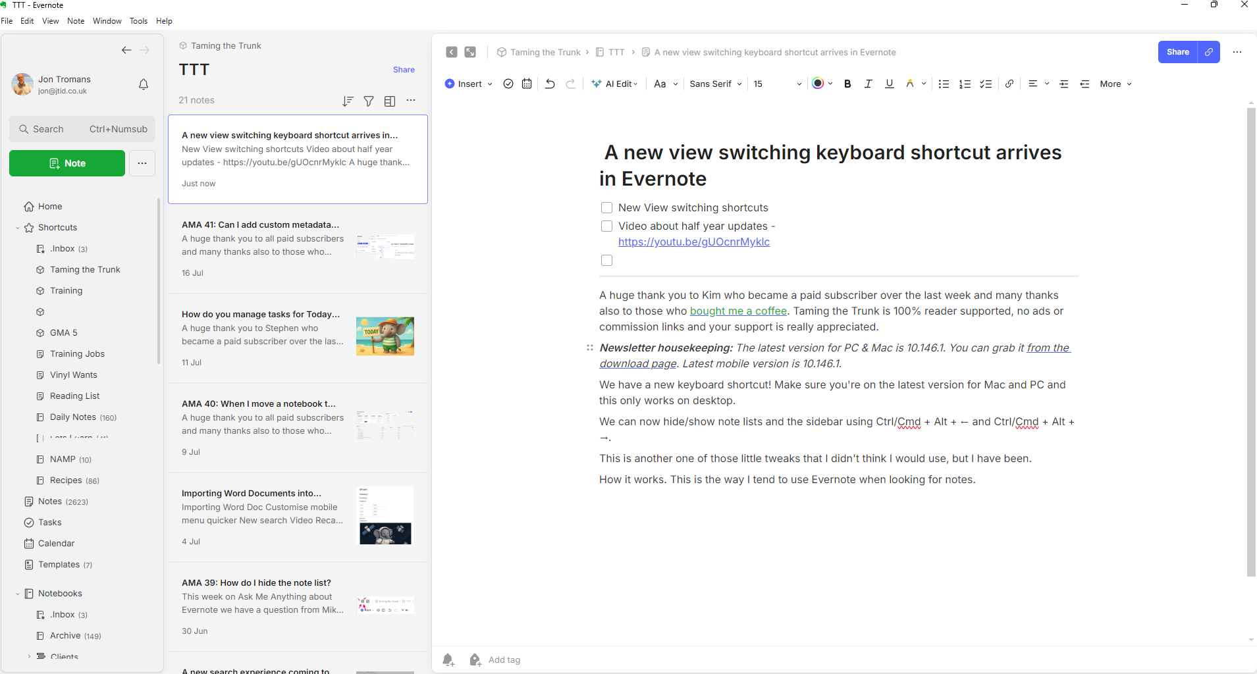Check the 'New View switching shortcuts' box

pos(607,208)
